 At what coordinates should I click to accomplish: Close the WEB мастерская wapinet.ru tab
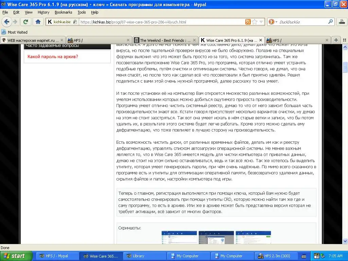[62, 40]
